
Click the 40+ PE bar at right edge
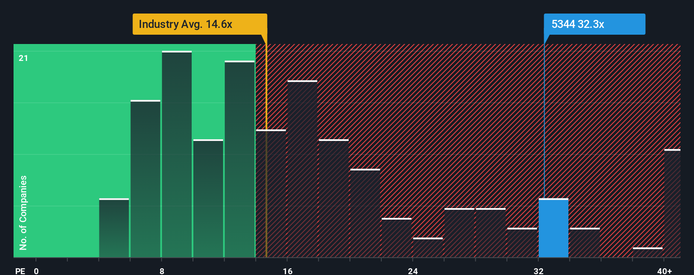coord(672,203)
